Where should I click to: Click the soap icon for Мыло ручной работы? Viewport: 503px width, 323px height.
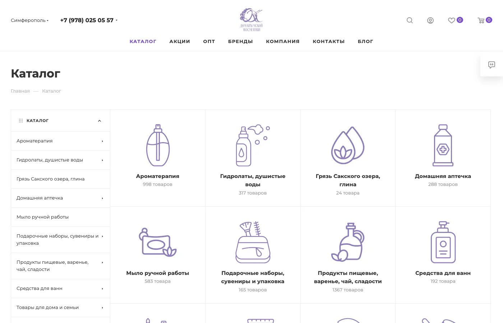158,242
